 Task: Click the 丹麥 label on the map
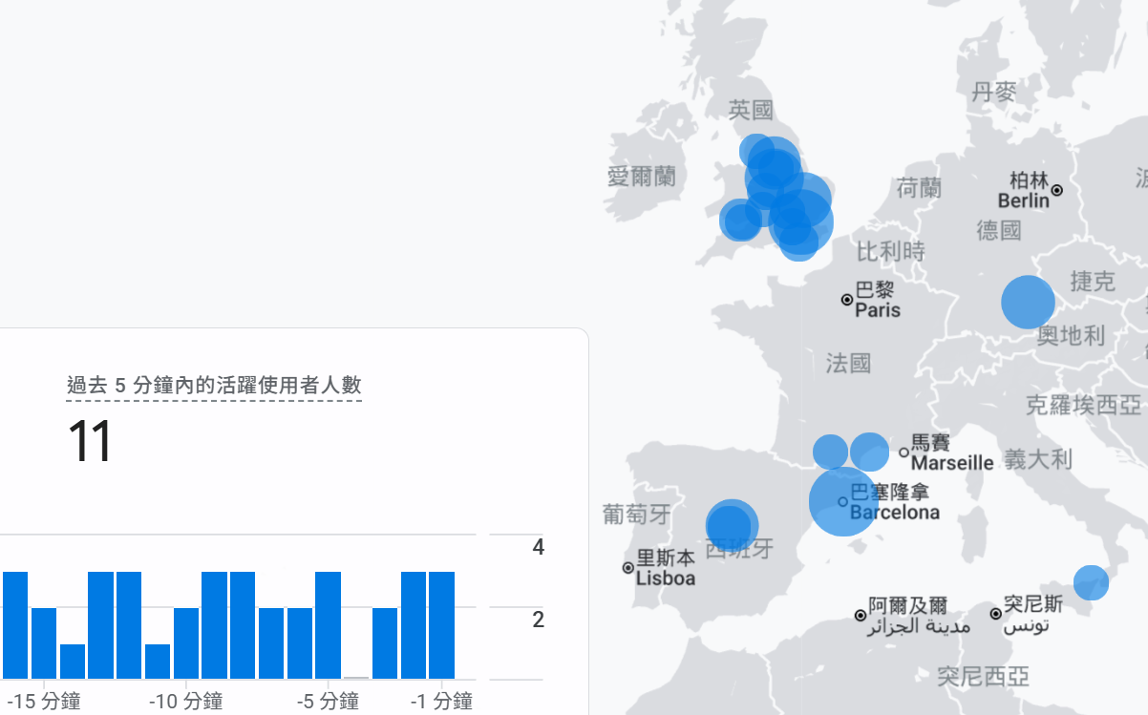pyautogui.click(x=994, y=93)
